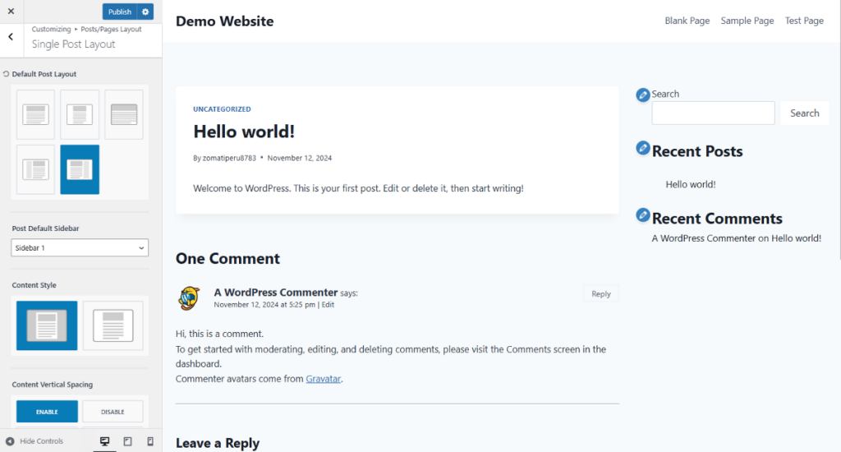
Task: Follow the Gravatar link in the comment
Action: 324,379
